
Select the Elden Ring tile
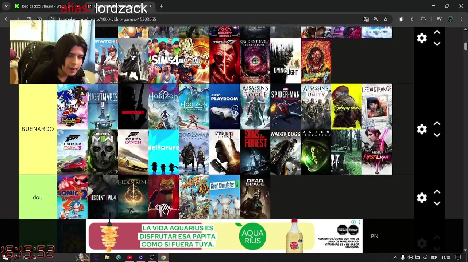coord(133,197)
